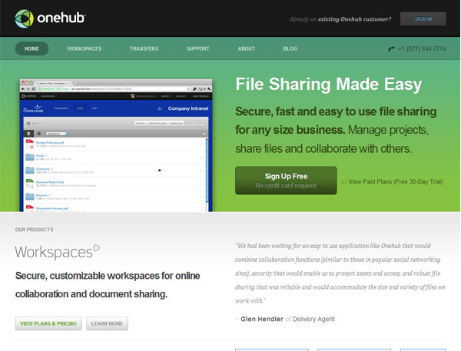This screenshot has height=351, width=461.
Task: Click File Sharing Made Easy headline
Action: (x=329, y=84)
